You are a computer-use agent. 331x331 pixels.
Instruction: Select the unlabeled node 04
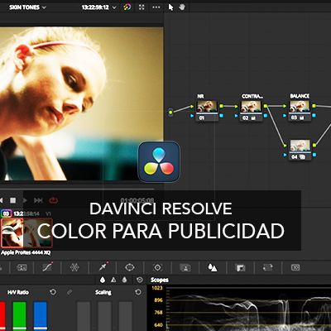[300, 150]
